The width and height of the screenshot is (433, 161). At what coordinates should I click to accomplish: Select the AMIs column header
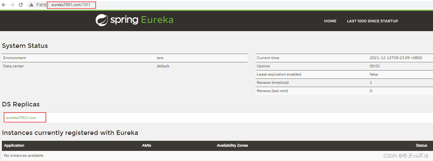coord(147,145)
